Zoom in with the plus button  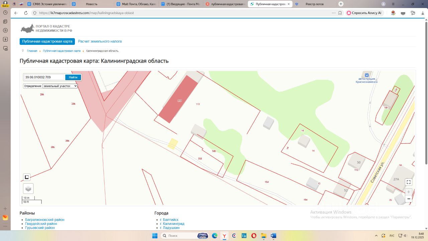(408, 192)
